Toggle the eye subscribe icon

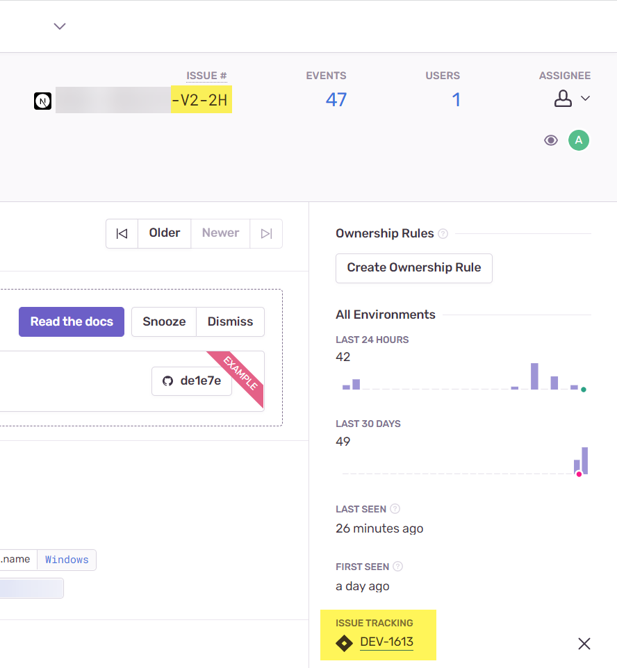click(551, 140)
